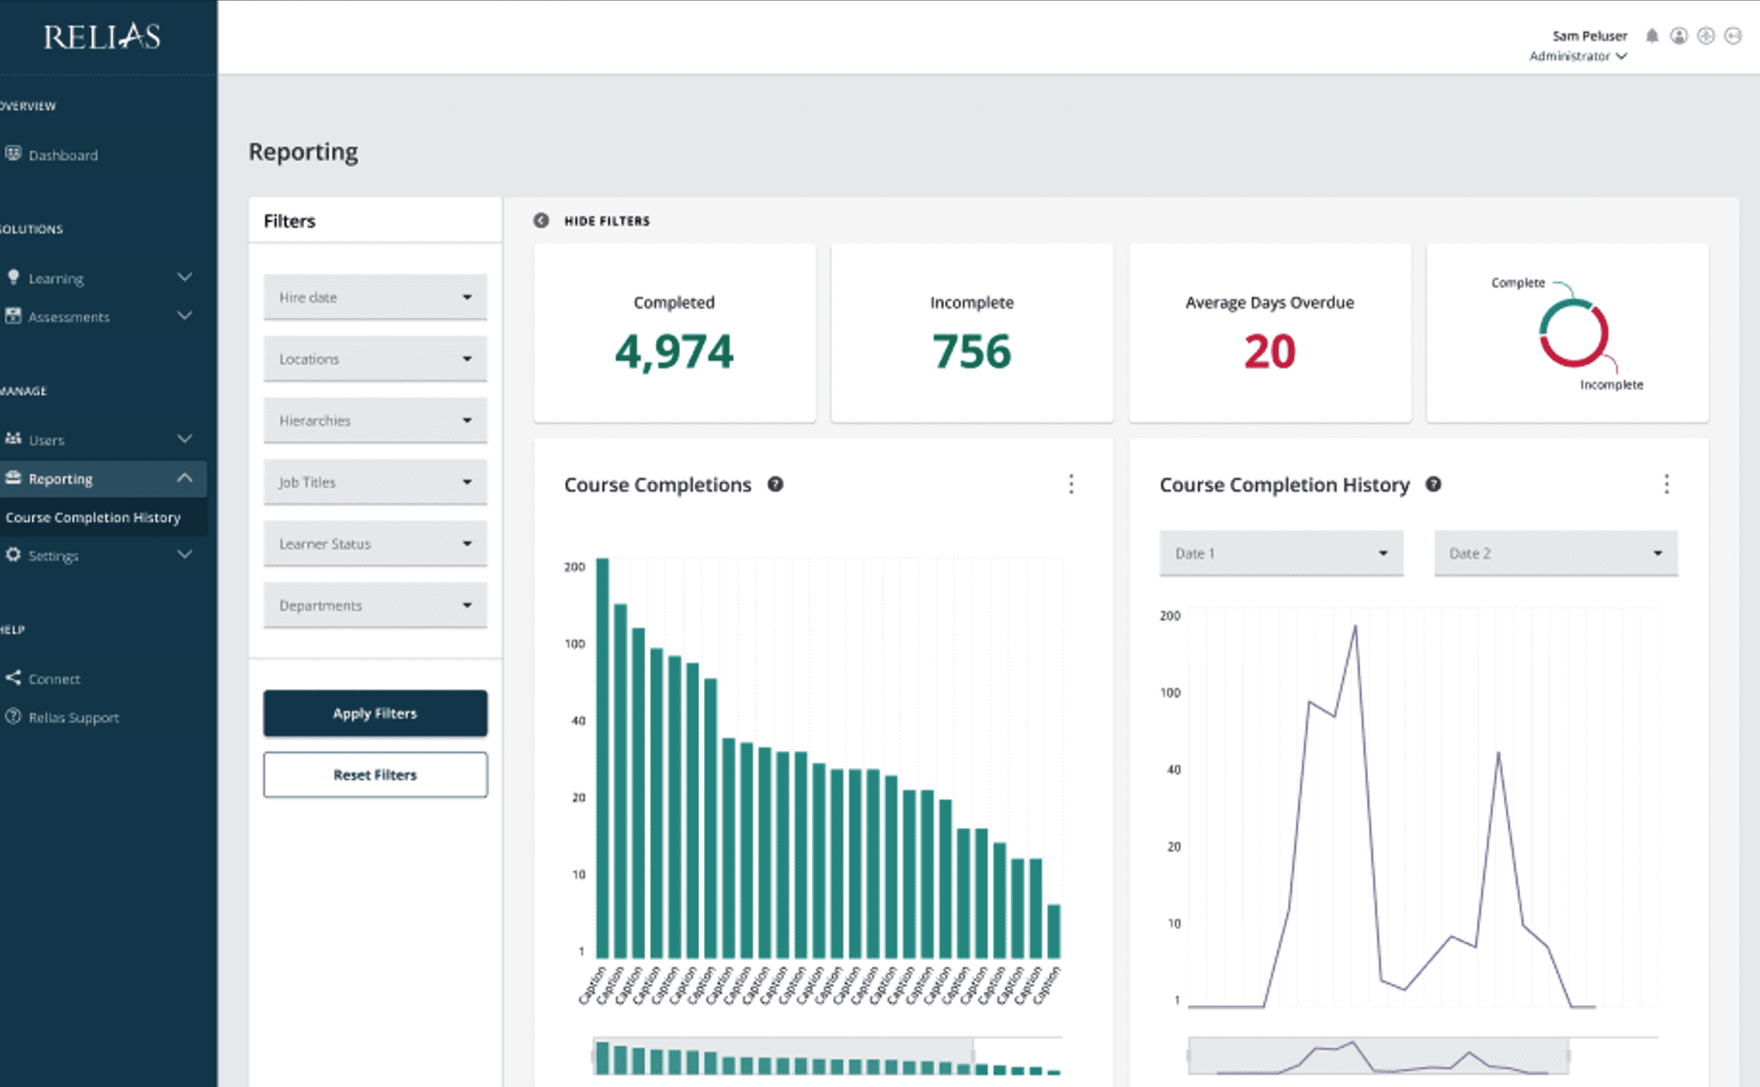Click the Apply Filters button

coord(376,713)
